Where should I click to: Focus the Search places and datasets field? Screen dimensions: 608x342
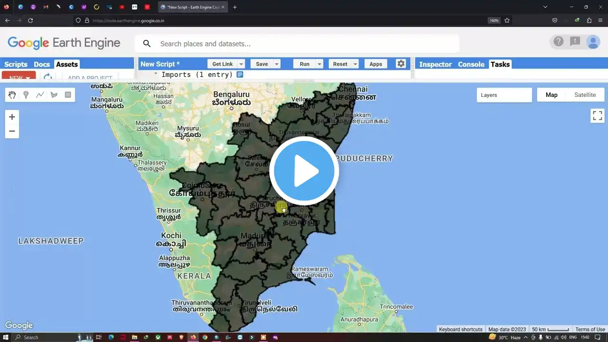[297, 44]
